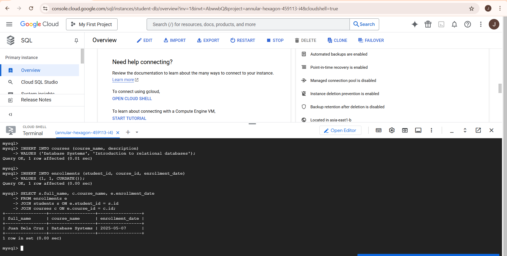Reload the page in browser
Image resolution: width=507 pixels, height=256 pixels.
[31, 8]
